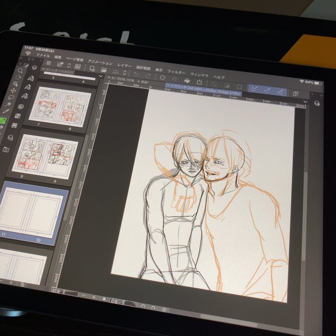The width and height of the screenshot is (336, 336).
Task: Open the ウィンドウ menu
Action: [199, 75]
